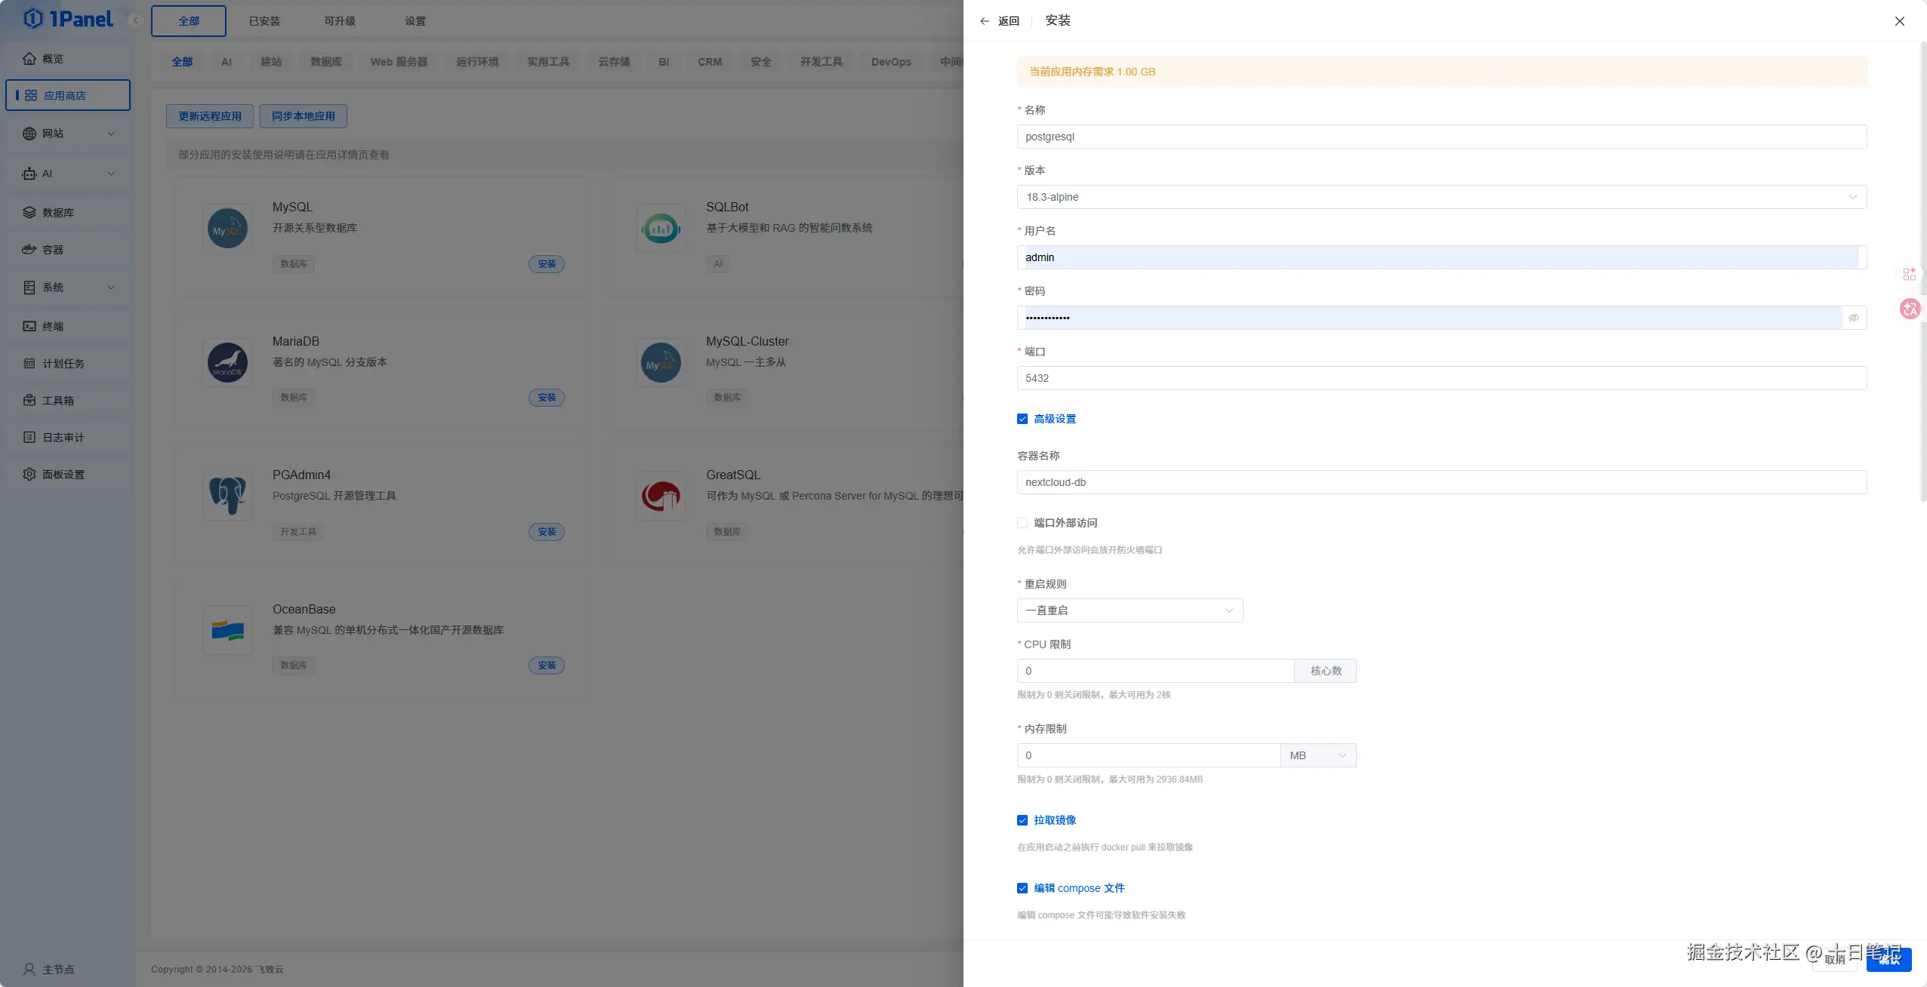Open the 版本 18.3-alpine dropdown
1927x987 pixels.
coord(1441,197)
